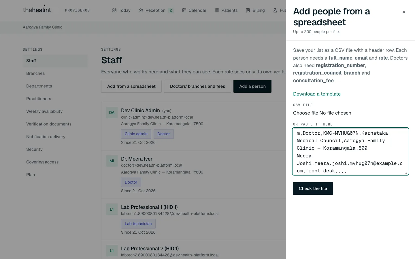Click the Today grid icon in navigation
This screenshot has width=415, height=259.
[114, 10]
